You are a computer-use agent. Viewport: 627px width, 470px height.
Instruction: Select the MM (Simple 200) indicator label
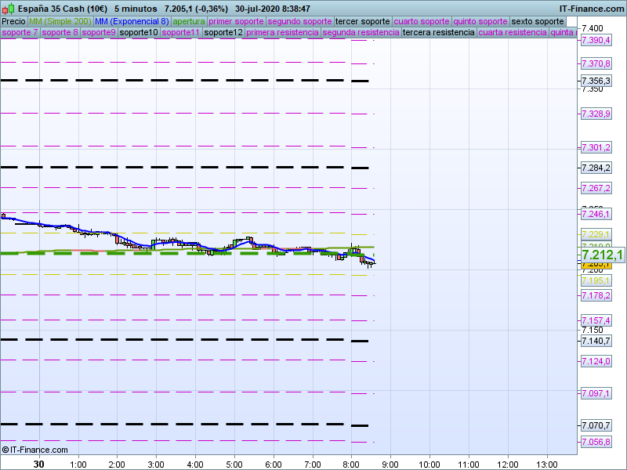click(54, 21)
